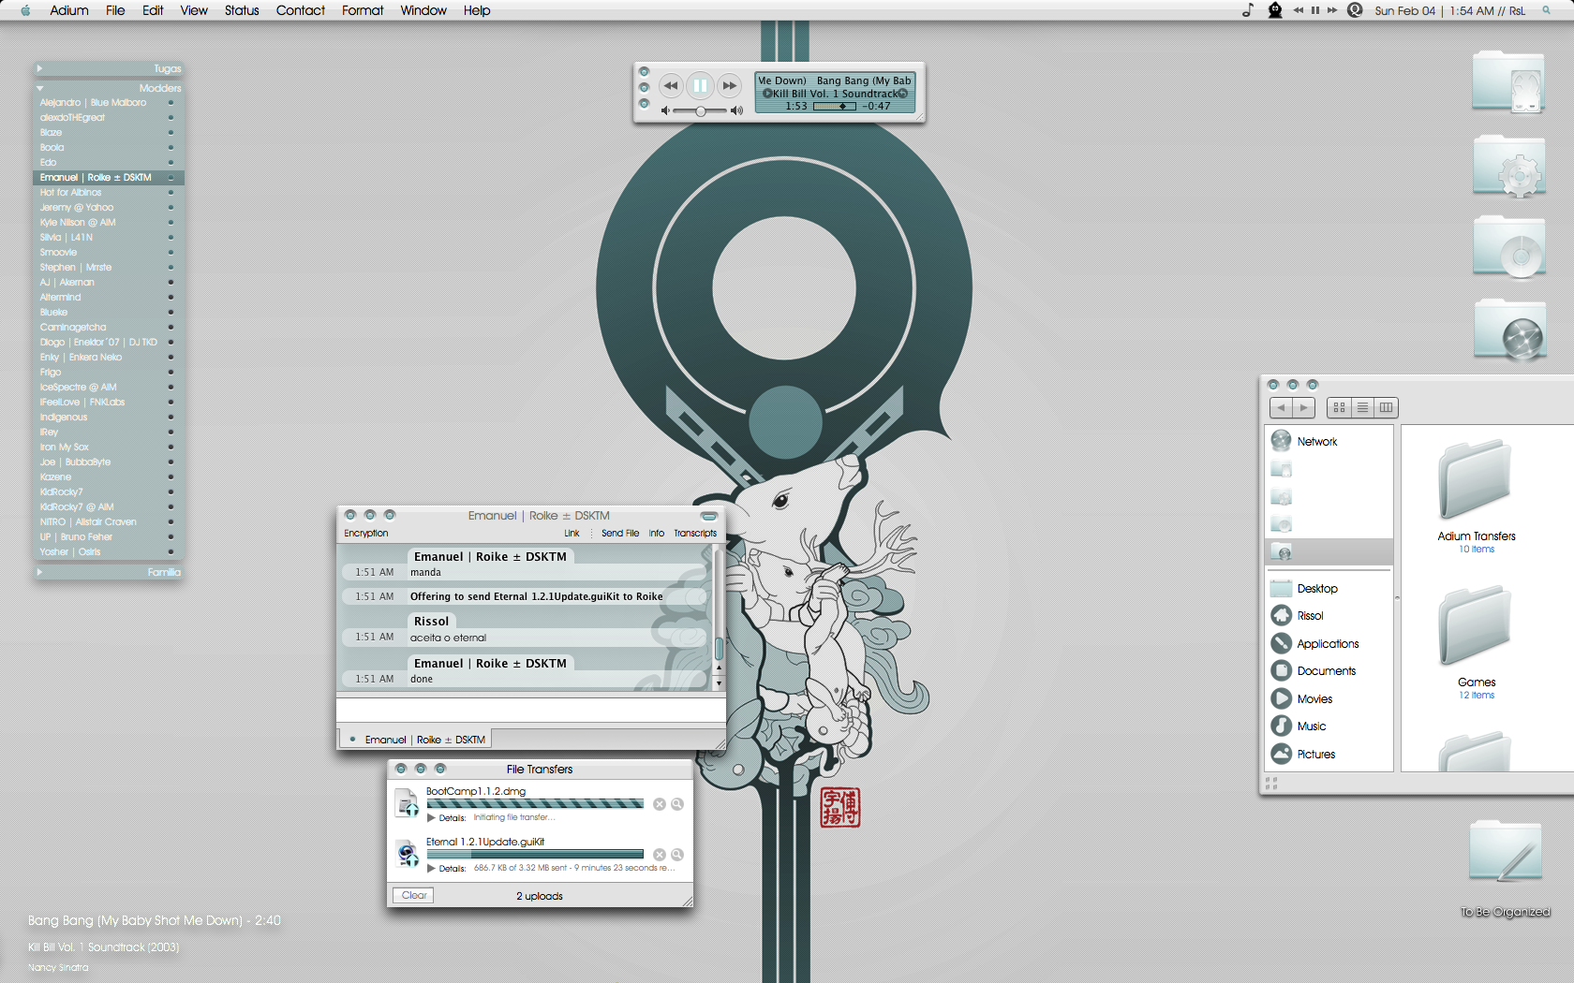Open the Format menu
The height and width of the screenshot is (983, 1574).
pos(363,10)
